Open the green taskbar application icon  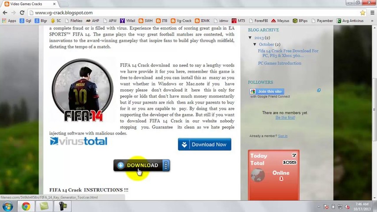(44, 206)
